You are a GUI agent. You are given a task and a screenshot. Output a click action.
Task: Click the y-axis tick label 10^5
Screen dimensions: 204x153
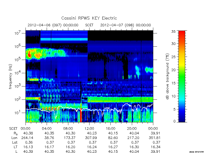point(17,59)
